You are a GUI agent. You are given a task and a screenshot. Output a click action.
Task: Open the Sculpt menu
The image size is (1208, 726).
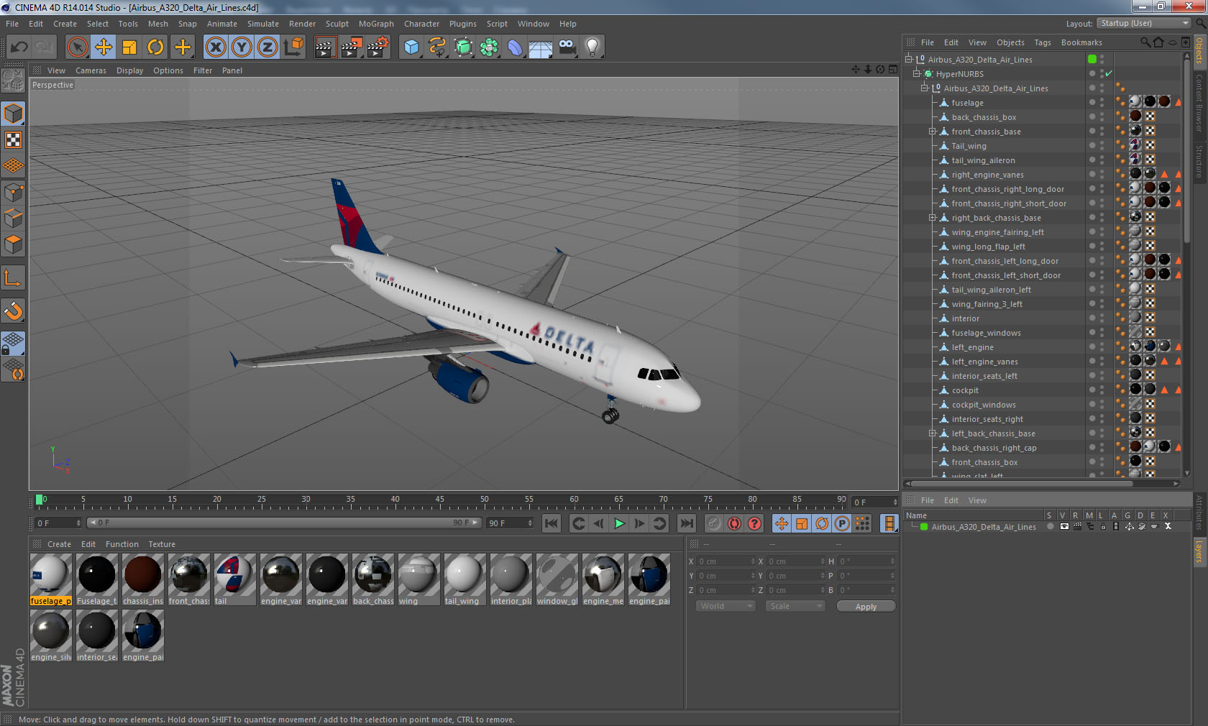pyautogui.click(x=337, y=24)
